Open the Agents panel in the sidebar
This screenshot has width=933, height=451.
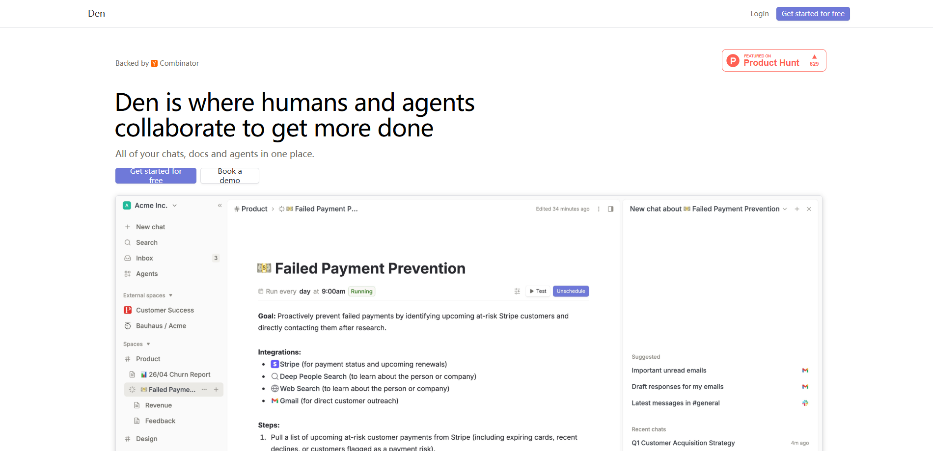147,274
